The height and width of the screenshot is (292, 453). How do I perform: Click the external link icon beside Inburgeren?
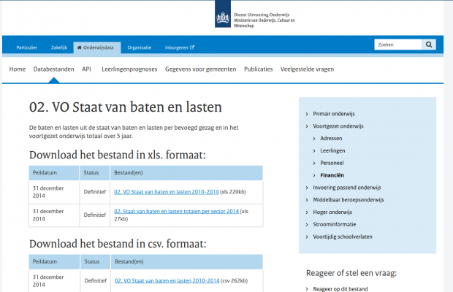pos(192,47)
